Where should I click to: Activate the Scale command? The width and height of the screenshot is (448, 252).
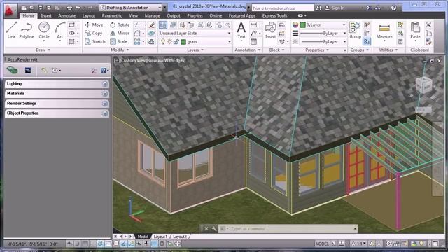point(119,42)
